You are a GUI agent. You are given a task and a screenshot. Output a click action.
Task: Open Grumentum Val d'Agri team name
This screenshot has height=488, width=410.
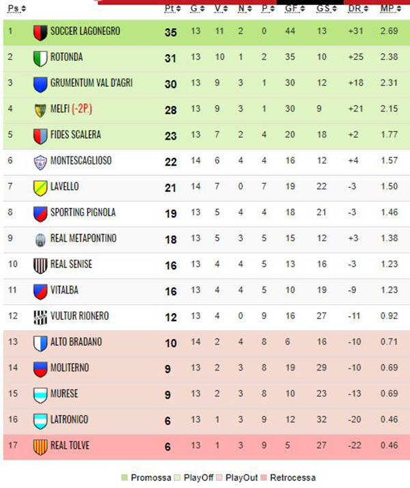pos(92,83)
